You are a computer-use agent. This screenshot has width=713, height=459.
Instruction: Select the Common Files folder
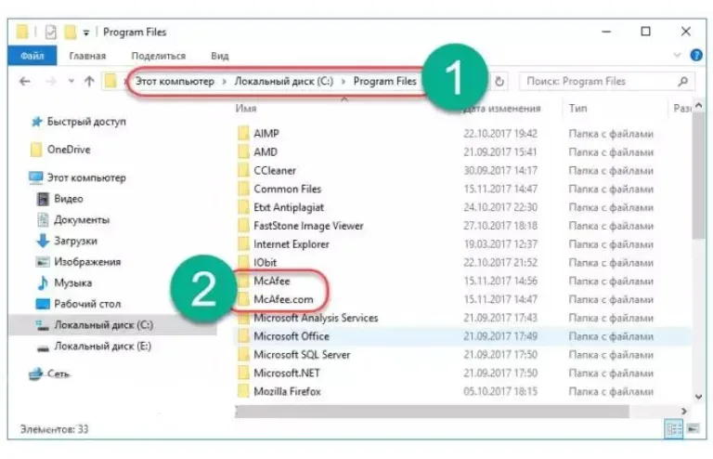pyautogui.click(x=288, y=189)
